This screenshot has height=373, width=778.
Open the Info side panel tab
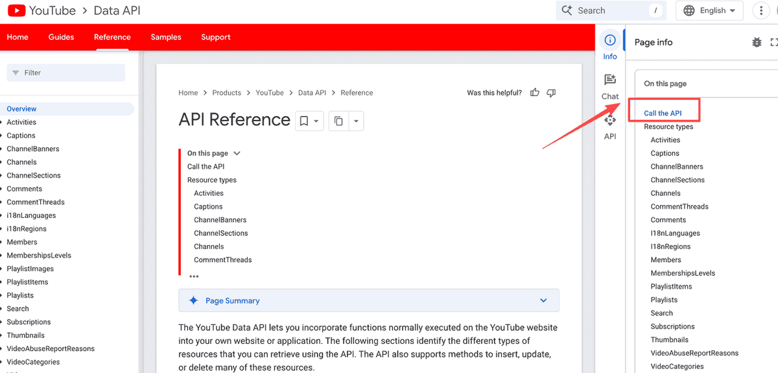pyautogui.click(x=610, y=46)
